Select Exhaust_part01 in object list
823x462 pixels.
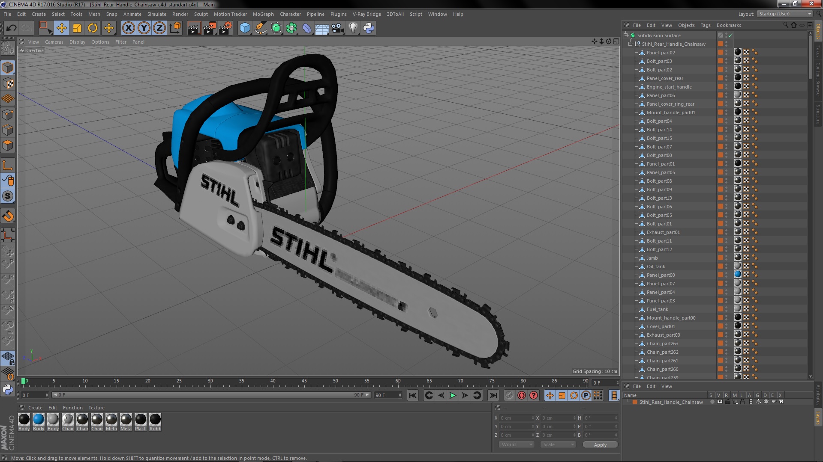663,232
